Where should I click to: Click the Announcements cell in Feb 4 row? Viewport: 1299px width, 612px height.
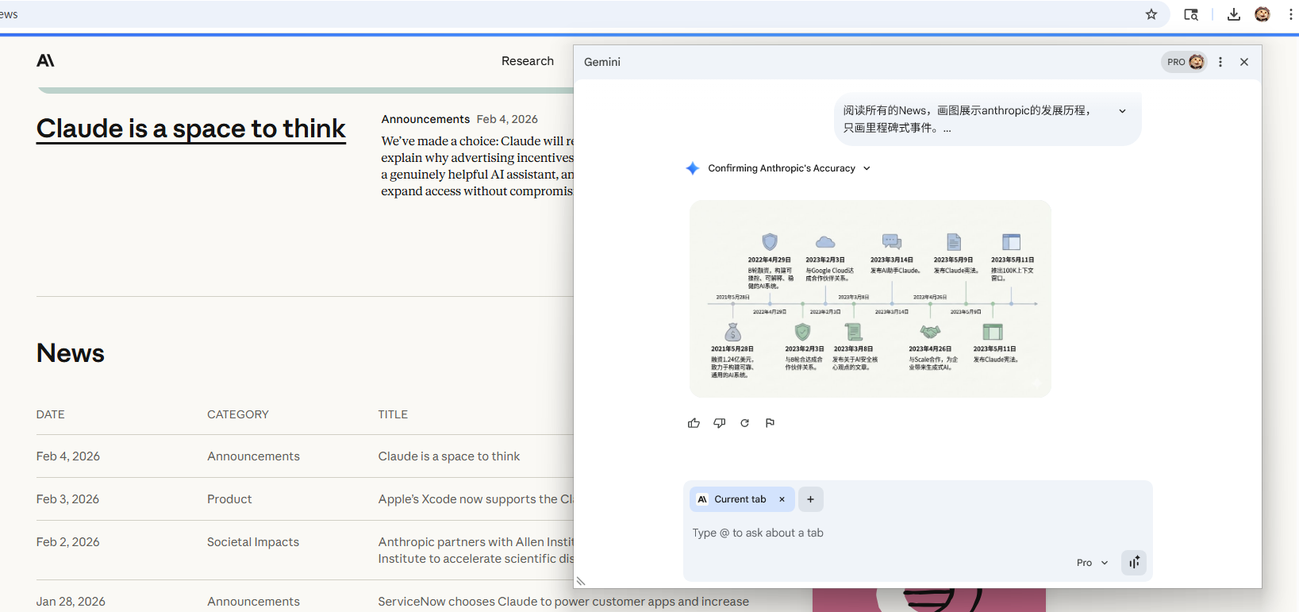pos(253,456)
